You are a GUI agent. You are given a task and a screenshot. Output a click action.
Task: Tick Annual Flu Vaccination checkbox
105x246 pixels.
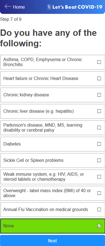pos(99,209)
